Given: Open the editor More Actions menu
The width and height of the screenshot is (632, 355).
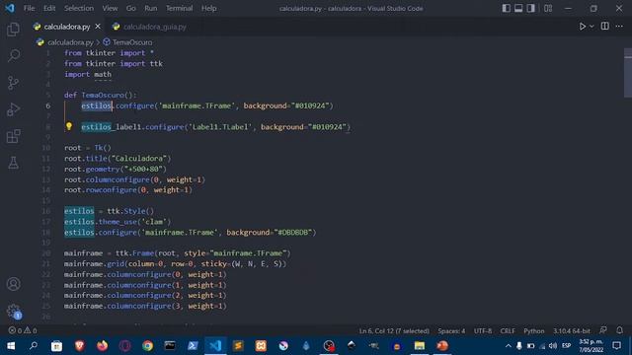Looking at the screenshot, I should pyautogui.click(x=619, y=27).
